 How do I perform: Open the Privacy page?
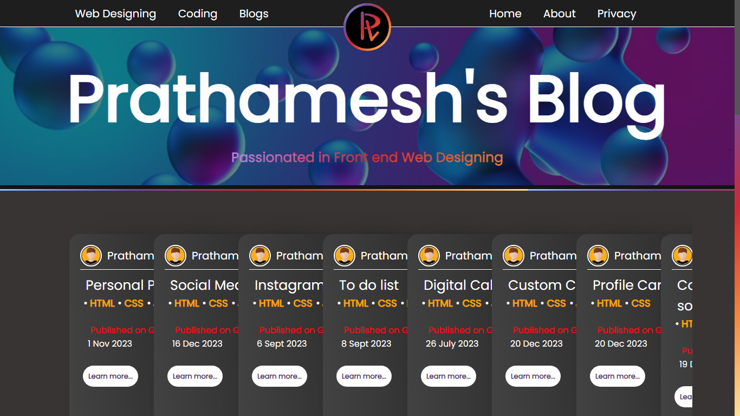click(x=616, y=14)
